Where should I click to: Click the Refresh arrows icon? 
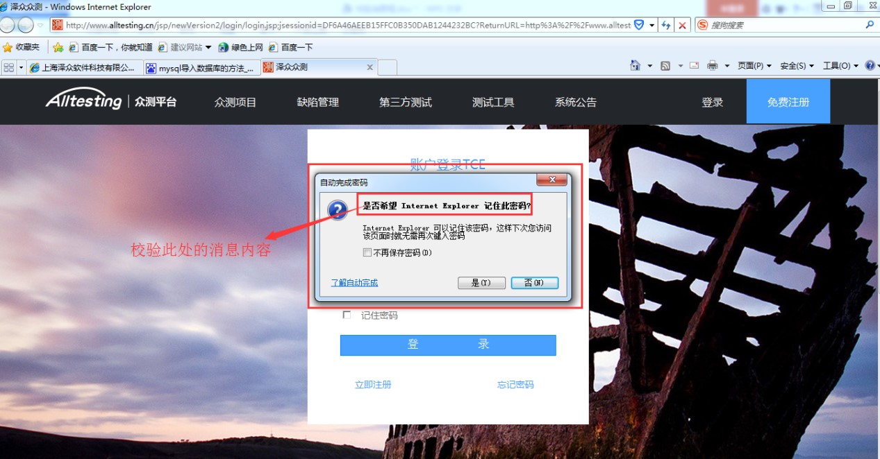point(666,25)
